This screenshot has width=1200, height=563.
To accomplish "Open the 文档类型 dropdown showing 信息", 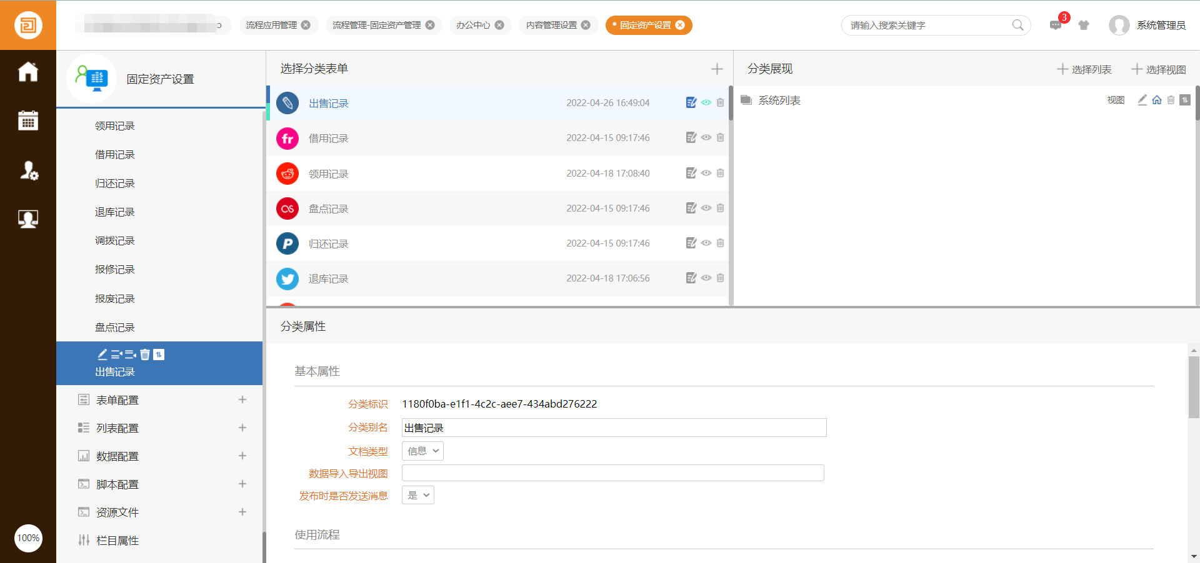I will 422,451.
